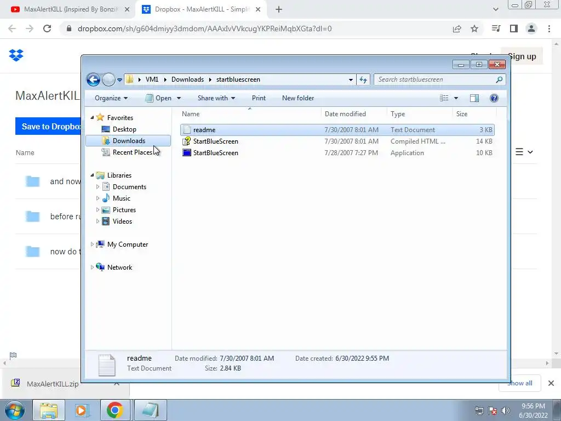Open Chrome three-dot menu

(549, 29)
